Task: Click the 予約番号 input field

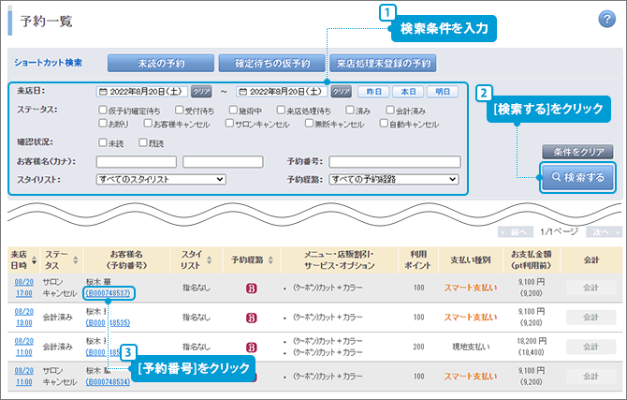Action: 393,161
